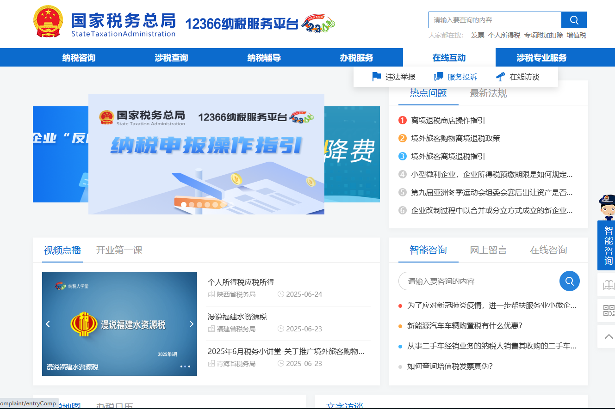615x409 pixels.
Task: Switch to 最新法规 tab
Action: coord(489,93)
